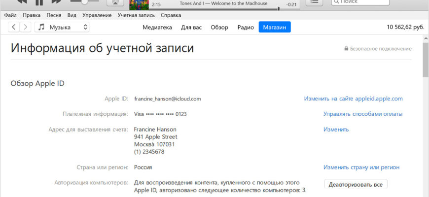This screenshot has width=429, height=197.
Task: Click the Безопасное подключение text
Action: point(381,49)
